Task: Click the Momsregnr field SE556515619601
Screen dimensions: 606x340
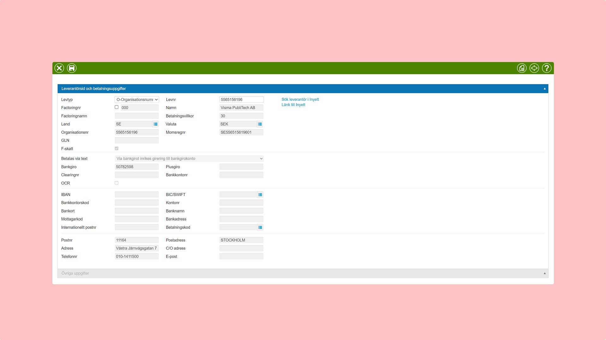Action: [x=241, y=132]
